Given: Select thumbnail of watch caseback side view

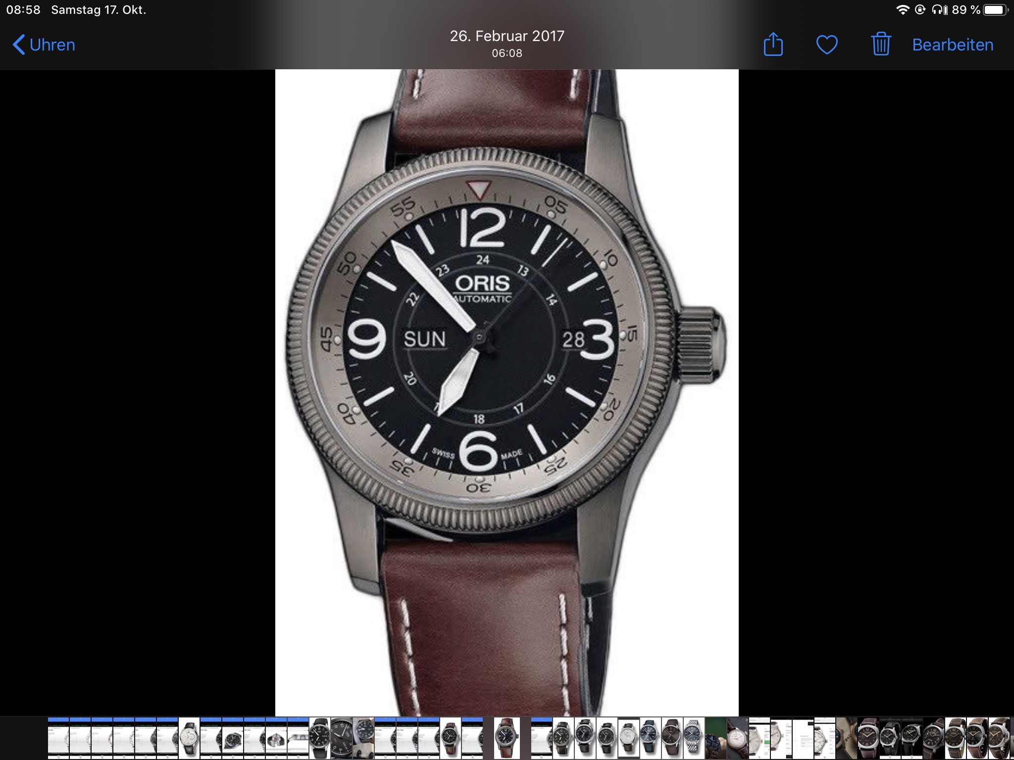Looking at the screenshot, I should click(298, 738).
